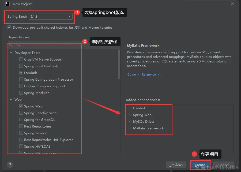The width and height of the screenshot is (241, 172).
Task: Check Spring Reactive Web
Action: point(21,113)
